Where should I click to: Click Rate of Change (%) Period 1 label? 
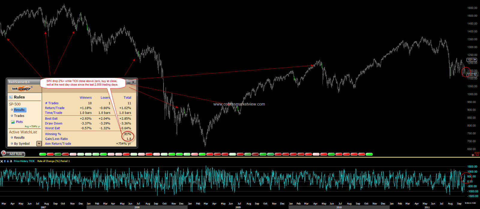[53, 161]
